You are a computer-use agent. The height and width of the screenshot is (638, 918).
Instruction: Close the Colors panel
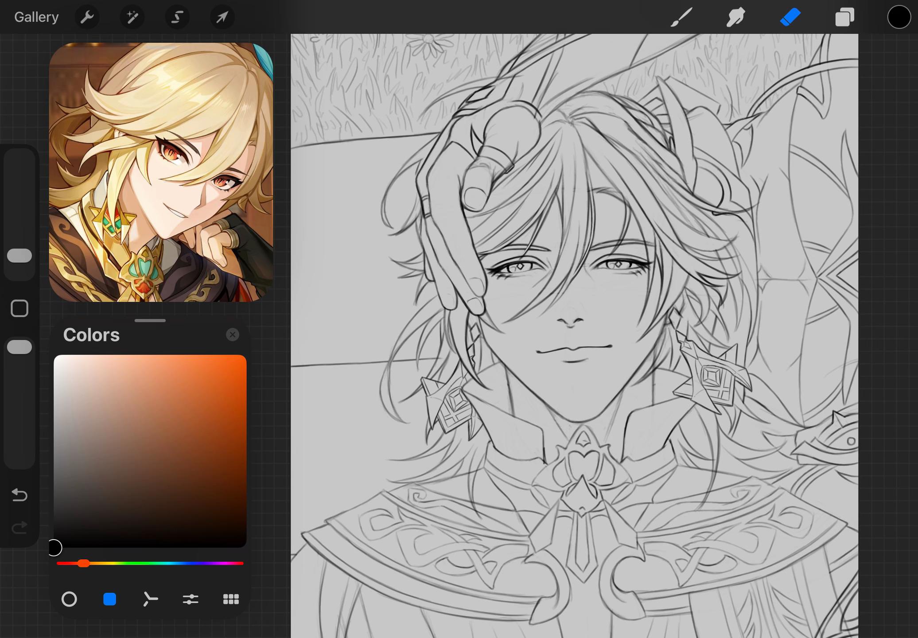232,335
